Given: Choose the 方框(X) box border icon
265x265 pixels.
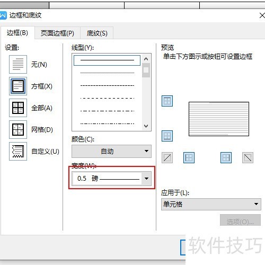Looking at the screenshot, I should pyautogui.click(x=18, y=86).
